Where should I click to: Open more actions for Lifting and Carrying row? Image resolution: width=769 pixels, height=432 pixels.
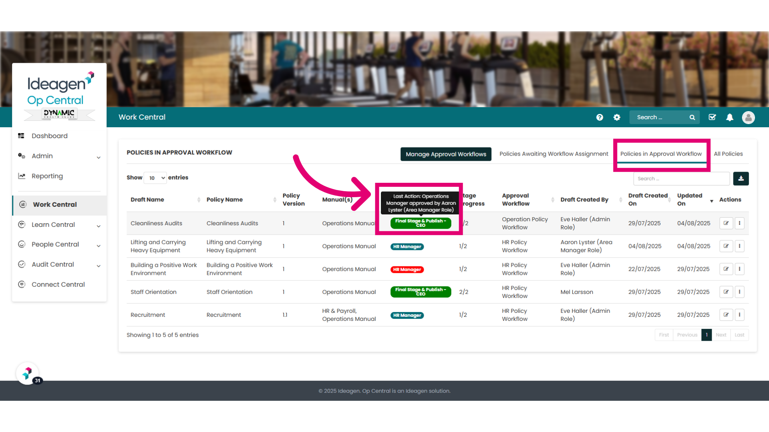pyautogui.click(x=740, y=246)
